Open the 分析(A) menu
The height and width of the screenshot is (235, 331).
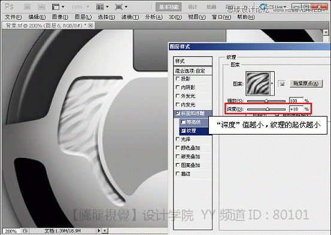coord(153,17)
